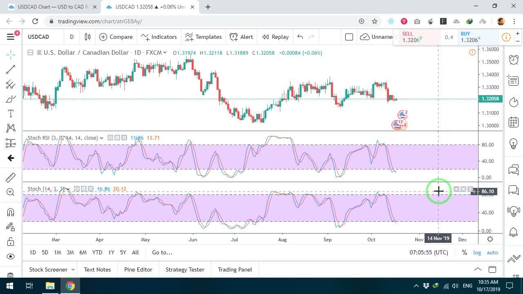Open the TradingView main hamburger menu
523x294 pixels.
(x=11, y=37)
